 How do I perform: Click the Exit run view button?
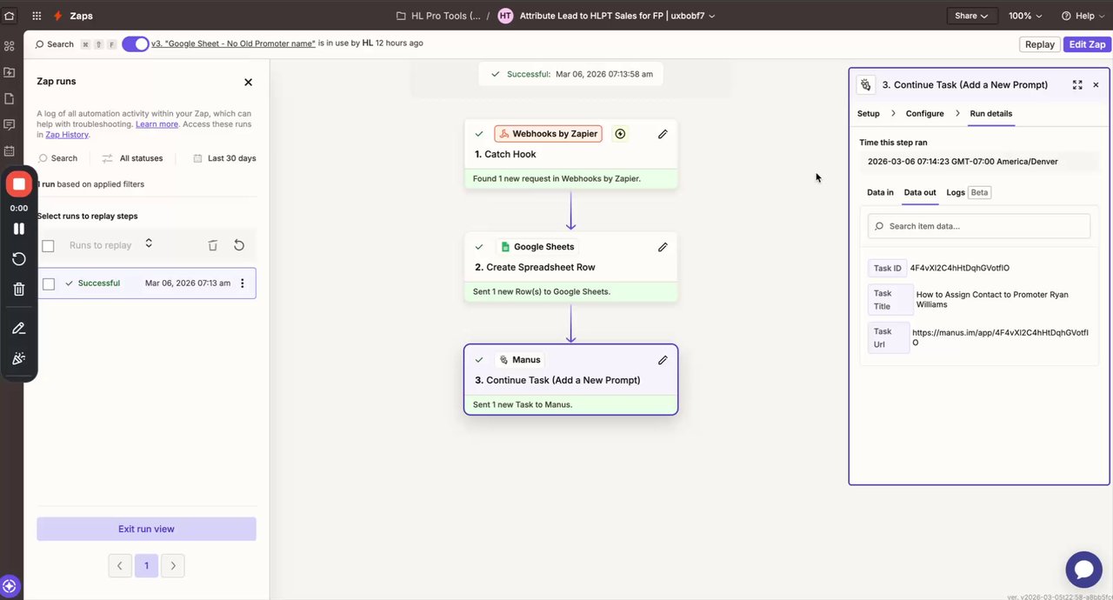(x=146, y=529)
